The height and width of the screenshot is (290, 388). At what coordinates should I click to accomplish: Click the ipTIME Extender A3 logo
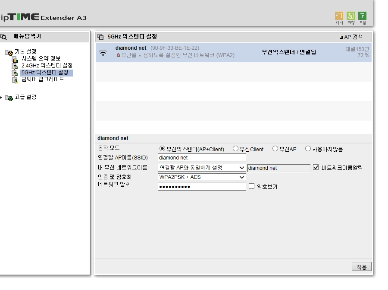pos(44,17)
